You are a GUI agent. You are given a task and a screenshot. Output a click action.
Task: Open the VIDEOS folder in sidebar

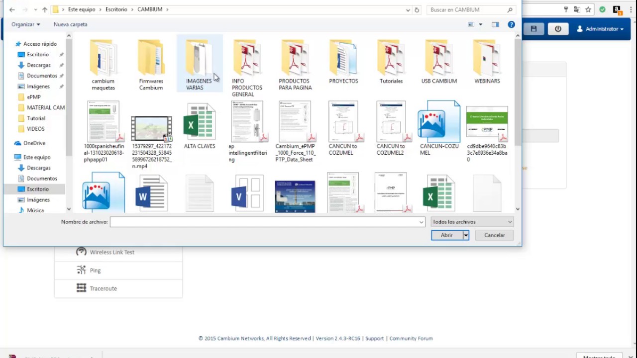pyautogui.click(x=35, y=129)
